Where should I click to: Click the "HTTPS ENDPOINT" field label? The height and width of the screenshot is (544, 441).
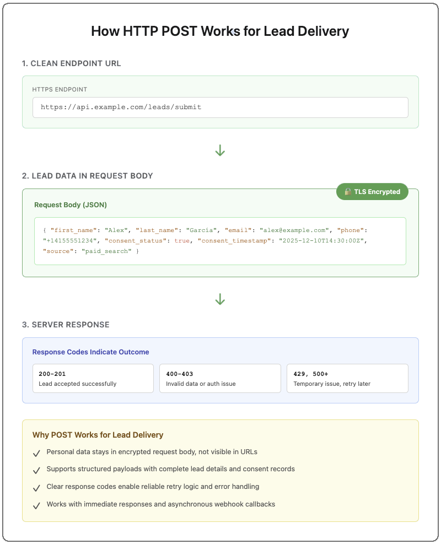point(60,89)
